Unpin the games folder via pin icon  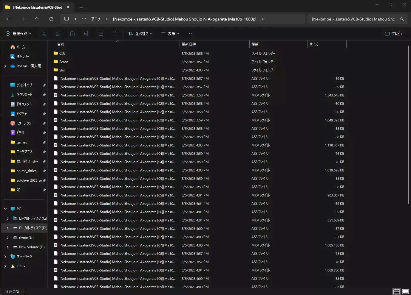pos(44,142)
